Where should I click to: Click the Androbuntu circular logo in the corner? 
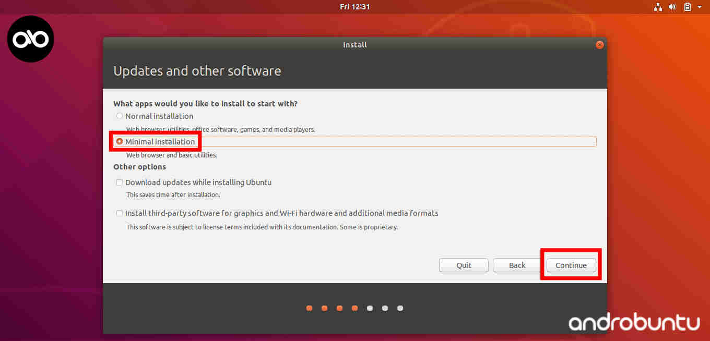tap(30, 39)
